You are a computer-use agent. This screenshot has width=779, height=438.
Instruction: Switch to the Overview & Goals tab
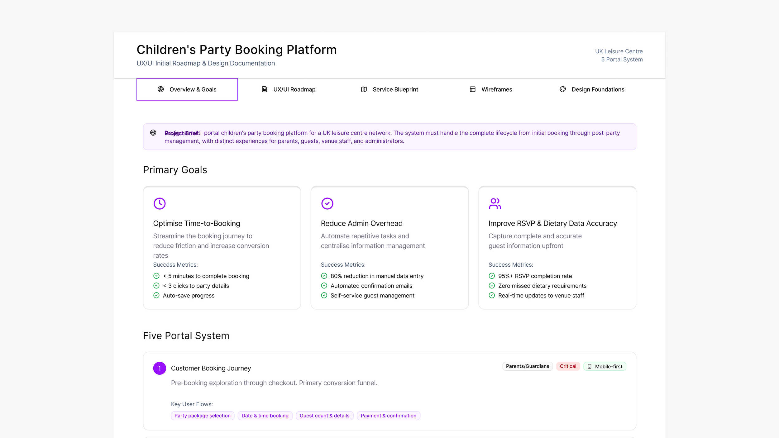coord(187,89)
